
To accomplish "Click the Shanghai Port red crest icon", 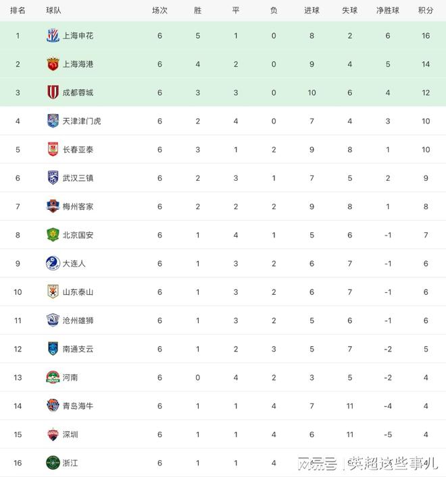I will [53, 64].
